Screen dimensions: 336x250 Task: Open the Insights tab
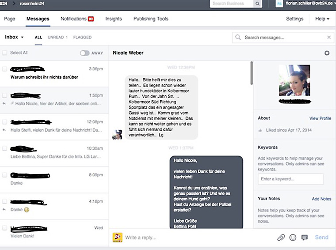tap(114, 19)
